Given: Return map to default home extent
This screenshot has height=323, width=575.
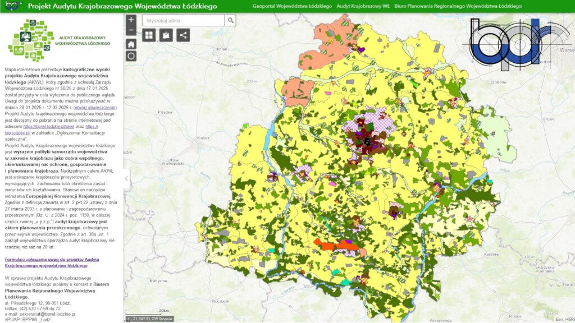Looking at the screenshot, I should point(131,43).
